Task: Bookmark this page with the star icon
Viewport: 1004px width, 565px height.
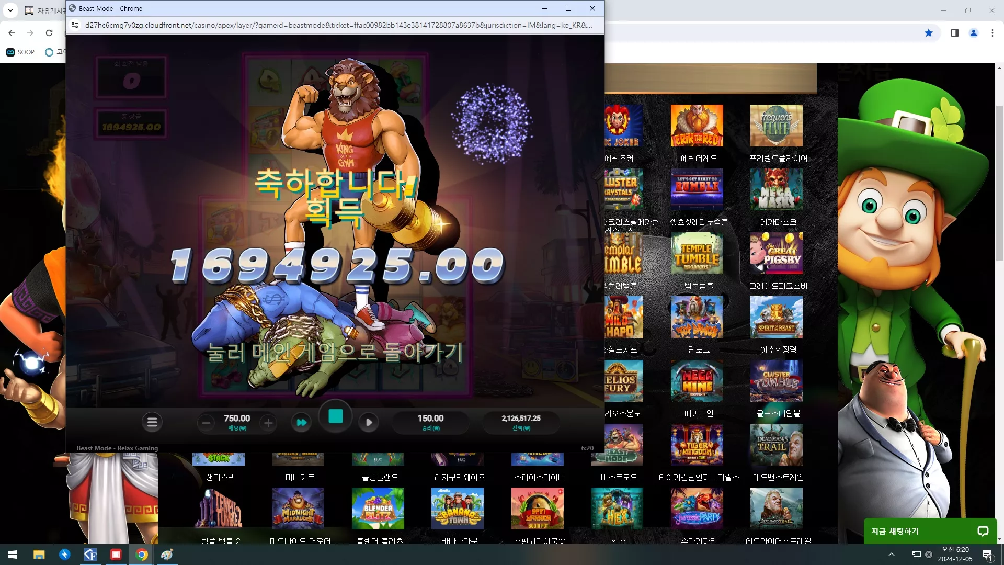Action: click(x=929, y=33)
